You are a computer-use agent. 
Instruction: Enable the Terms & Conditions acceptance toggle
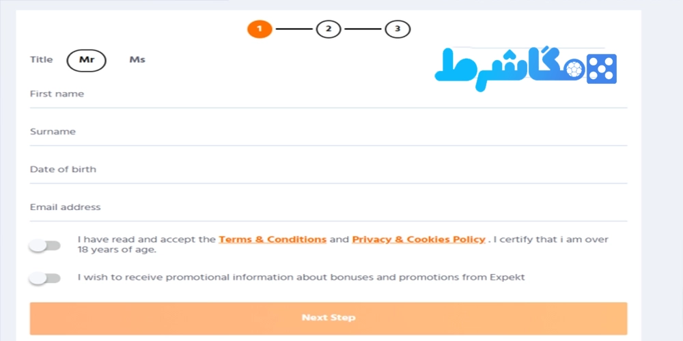click(x=44, y=246)
